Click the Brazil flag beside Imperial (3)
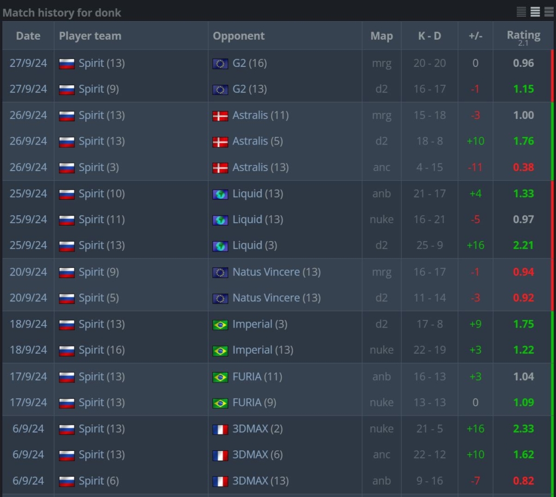The height and width of the screenshot is (497, 556). coord(220,325)
